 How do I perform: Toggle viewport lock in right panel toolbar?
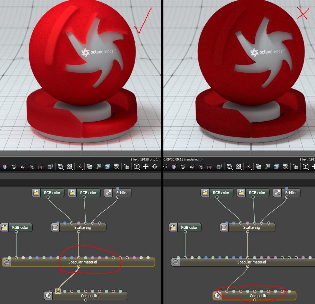(295, 166)
